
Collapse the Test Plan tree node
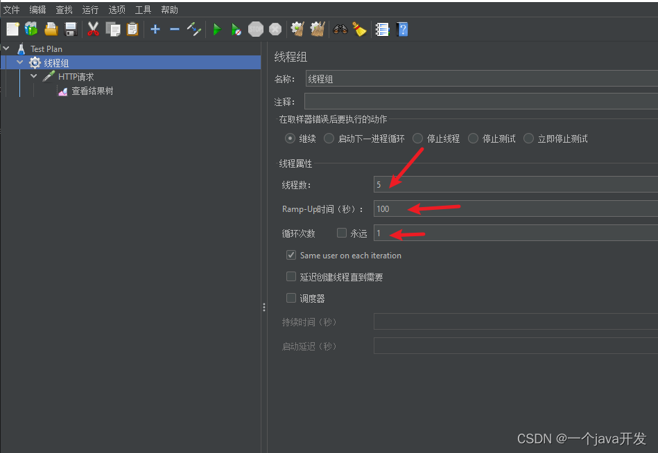pyautogui.click(x=6, y=48)
